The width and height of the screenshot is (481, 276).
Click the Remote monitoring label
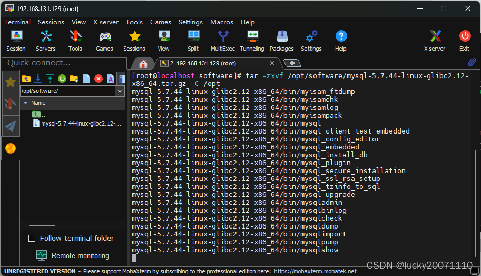pyautogui.click(x=80, y=256)
